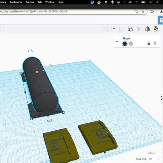Open the Profiles menu
The height and width of the screenshot is (163, 163).
(x=30, y=2)
